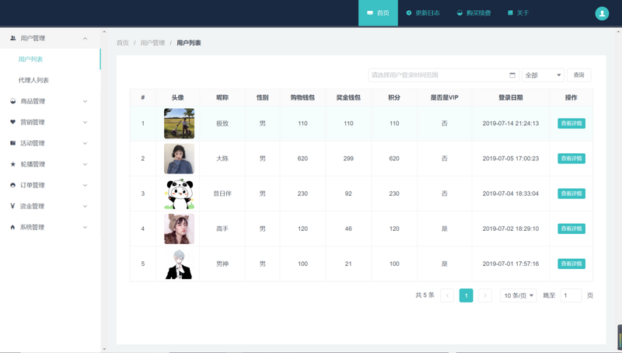Collapse the 用户管理 menu chevron
This screenshot has width=622, height=353.
coord(85,38)
